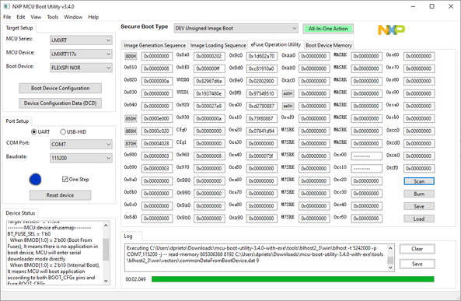Click the field with value 0x1937480e
Screen dimensions: 461x301
[209, 93]
